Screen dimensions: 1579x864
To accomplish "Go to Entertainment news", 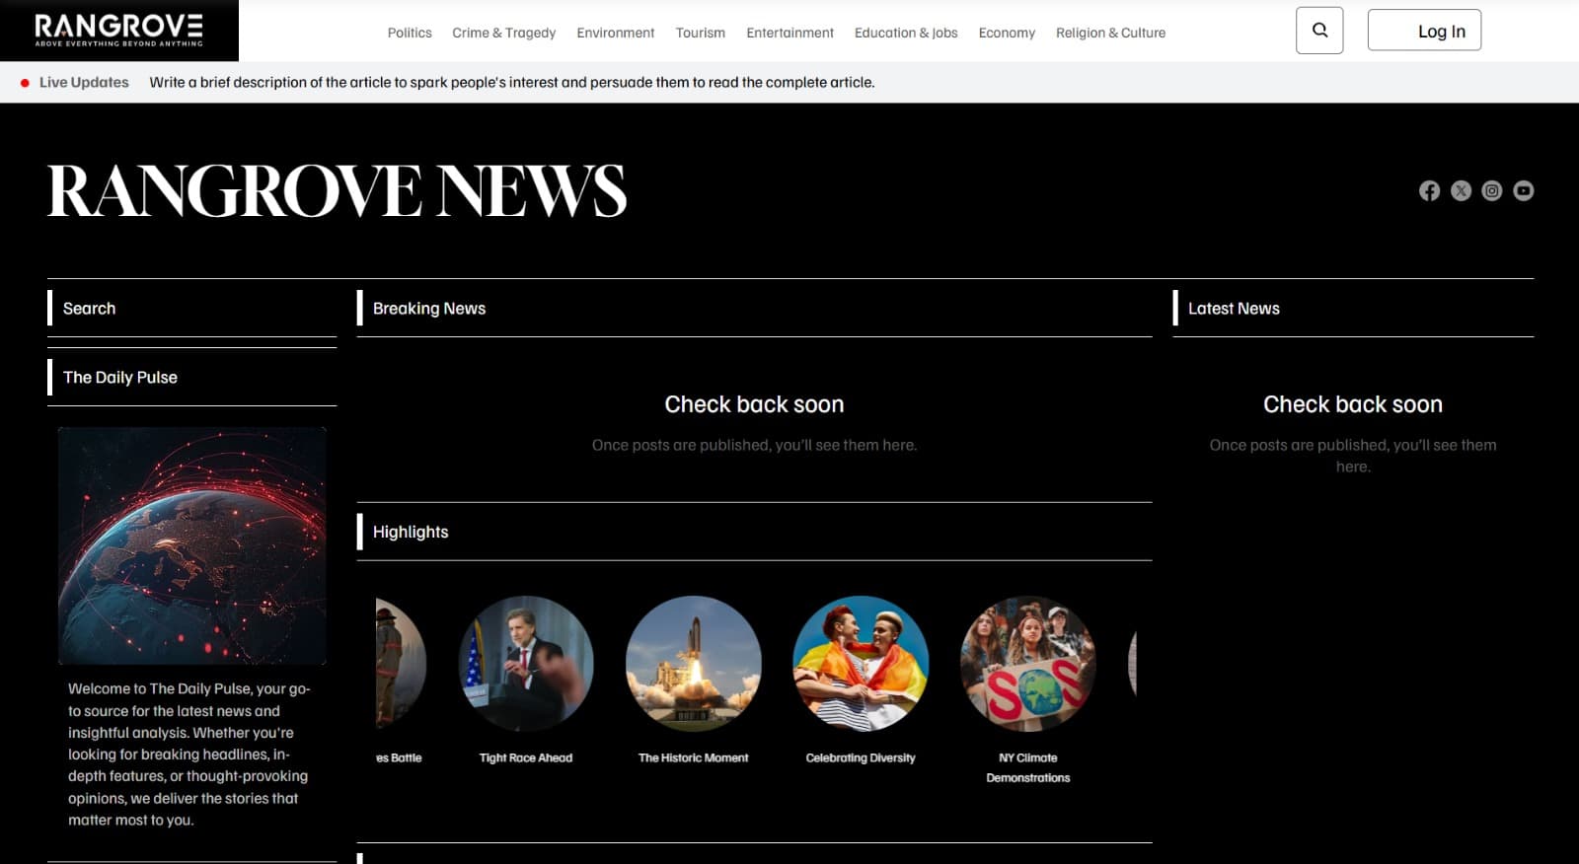I will (x=790, y=33).
